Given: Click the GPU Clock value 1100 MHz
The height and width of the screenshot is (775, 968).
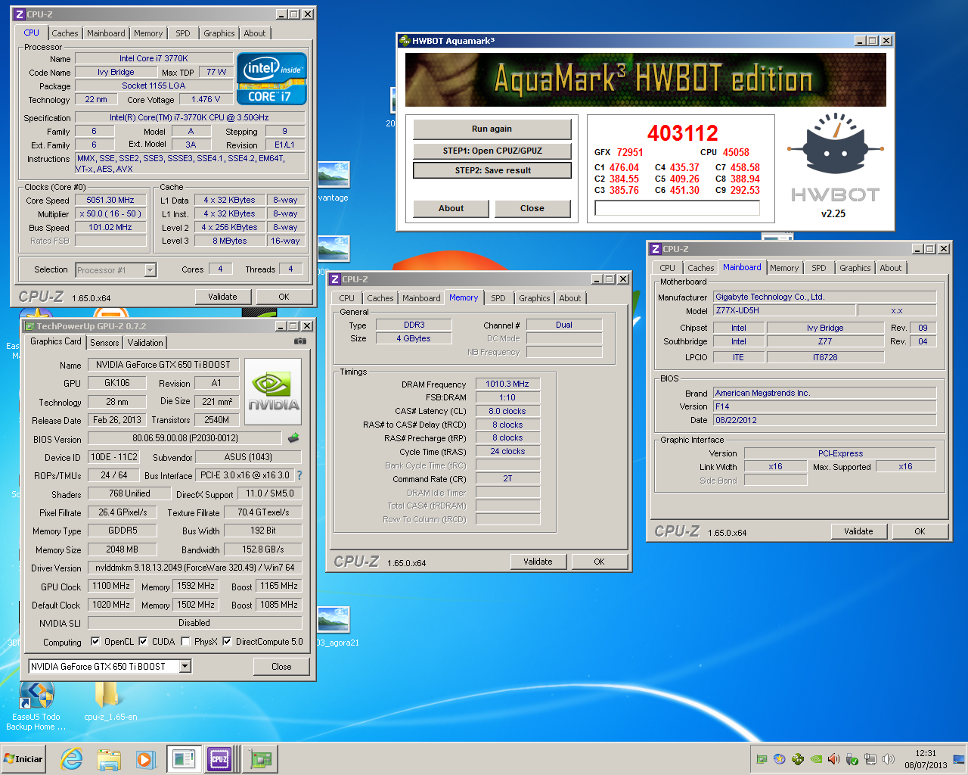Looking at the screenshot, I should pyautogui.click(x=111, y=586).
